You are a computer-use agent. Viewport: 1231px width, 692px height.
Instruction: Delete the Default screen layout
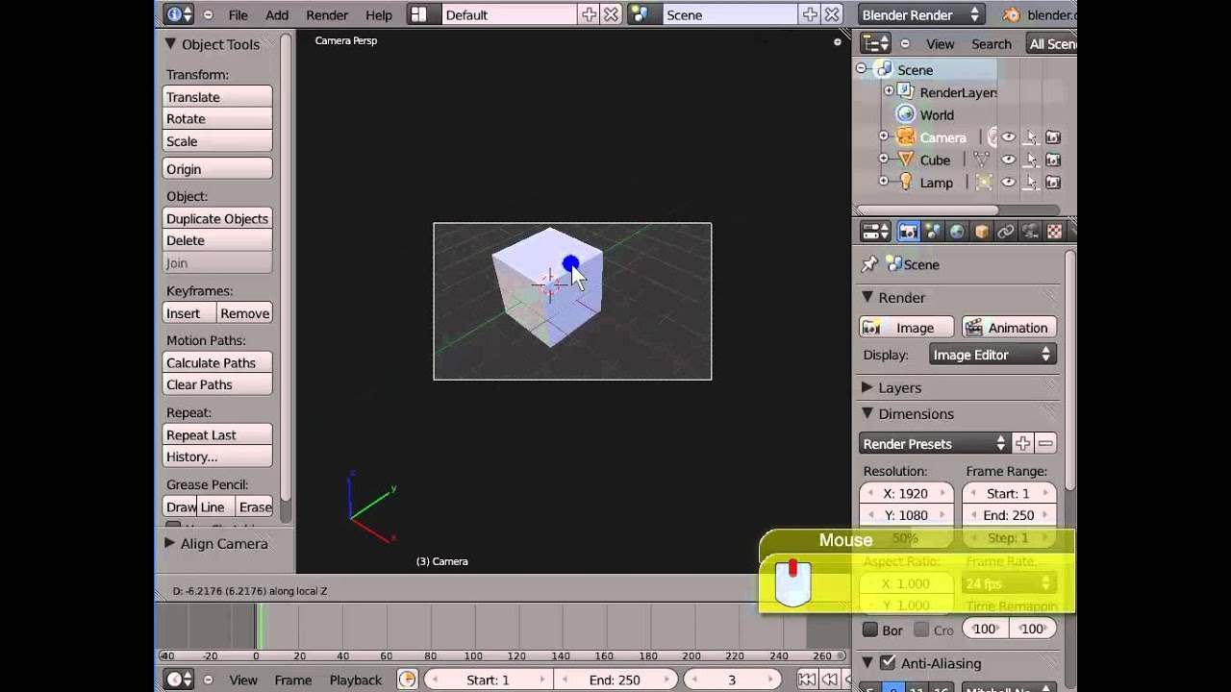(x=611, y=14)
